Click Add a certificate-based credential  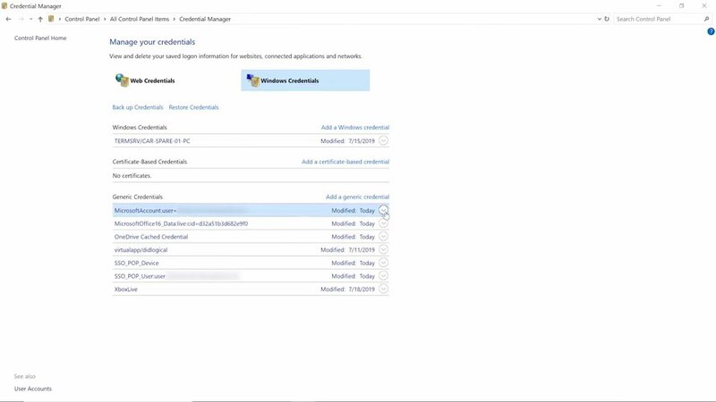(x=345, y=162)
